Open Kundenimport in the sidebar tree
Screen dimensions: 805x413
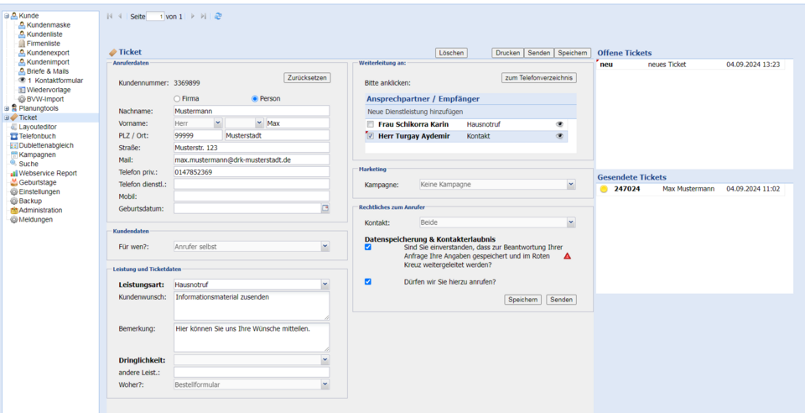pyautogui.click(x=48, y=61)
